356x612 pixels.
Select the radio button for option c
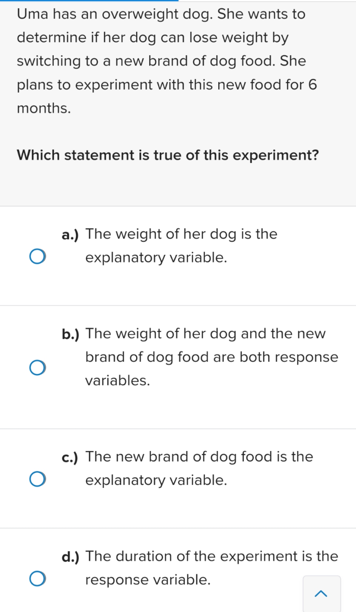pos(37,479)
